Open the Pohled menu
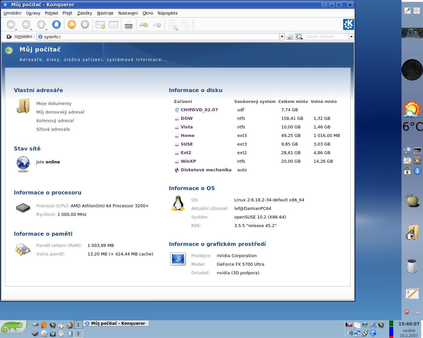 point(52,13)
